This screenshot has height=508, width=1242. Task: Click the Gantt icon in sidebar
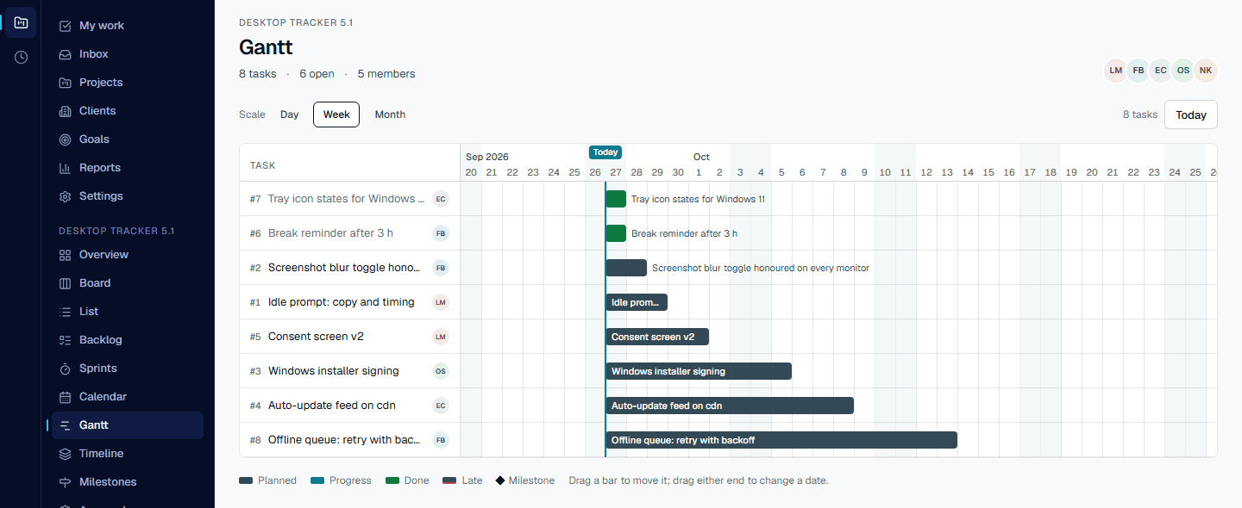[65, 425]
